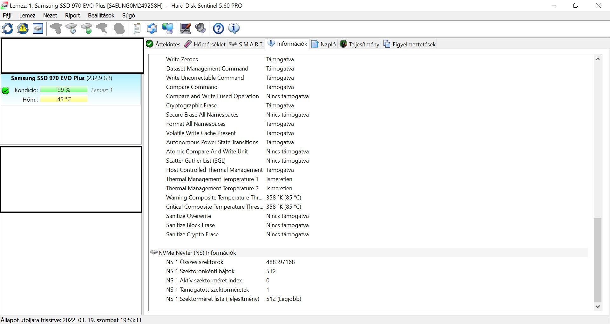Click the refresh disk status toolbar icon
Screen dimensions: 610x324
(x=8, y=29)
